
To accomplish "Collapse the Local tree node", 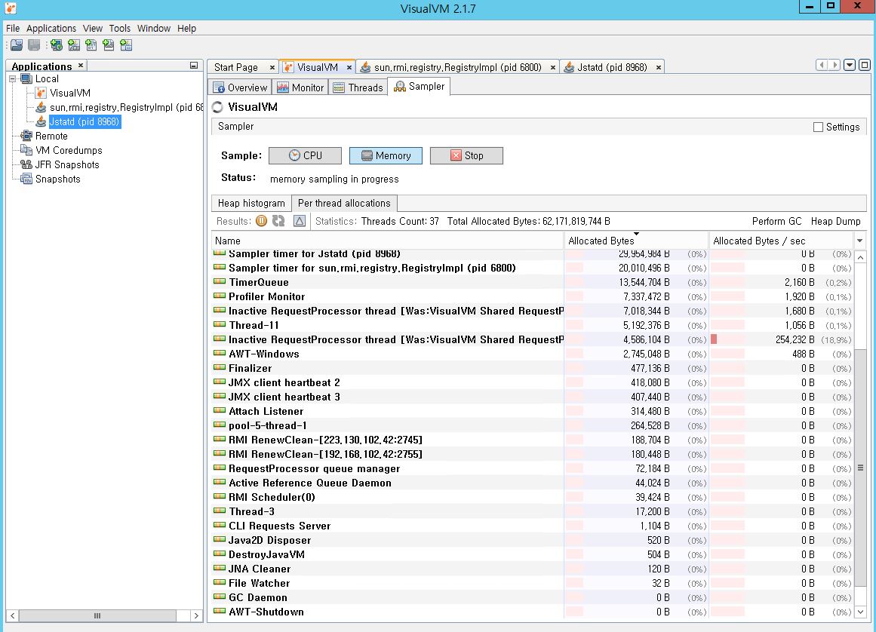I will (x=12, y=79).
